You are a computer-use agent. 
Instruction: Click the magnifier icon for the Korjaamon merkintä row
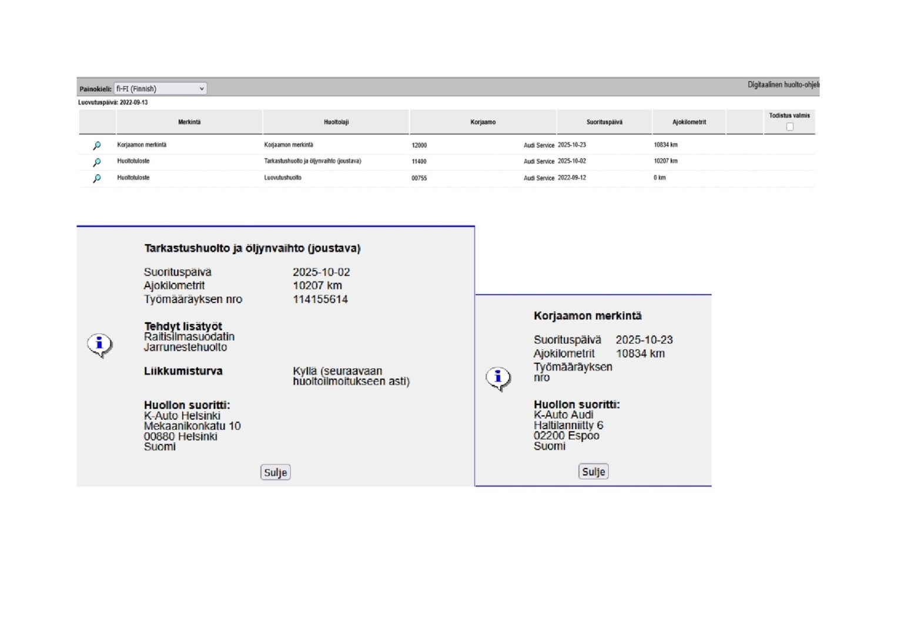pyautogui.click(x=97, y=146)
